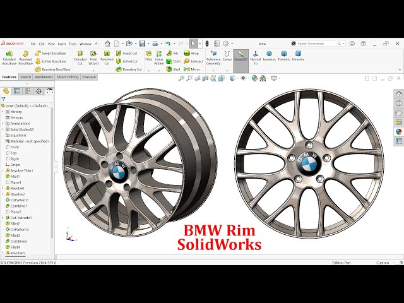Screen dimensions: 404x303
Task: Toggle the Select cursor tool
Action: click(194, 44)
